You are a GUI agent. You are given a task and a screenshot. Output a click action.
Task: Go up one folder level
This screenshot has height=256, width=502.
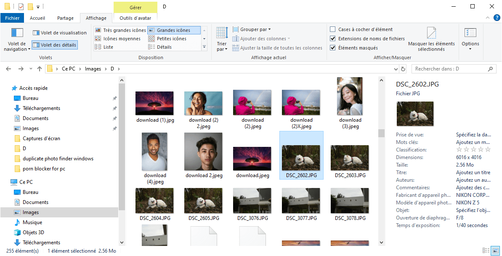coord(40,69)
